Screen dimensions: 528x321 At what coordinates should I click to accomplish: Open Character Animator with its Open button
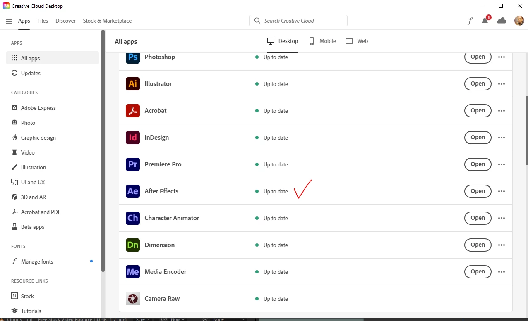(478, 218)
